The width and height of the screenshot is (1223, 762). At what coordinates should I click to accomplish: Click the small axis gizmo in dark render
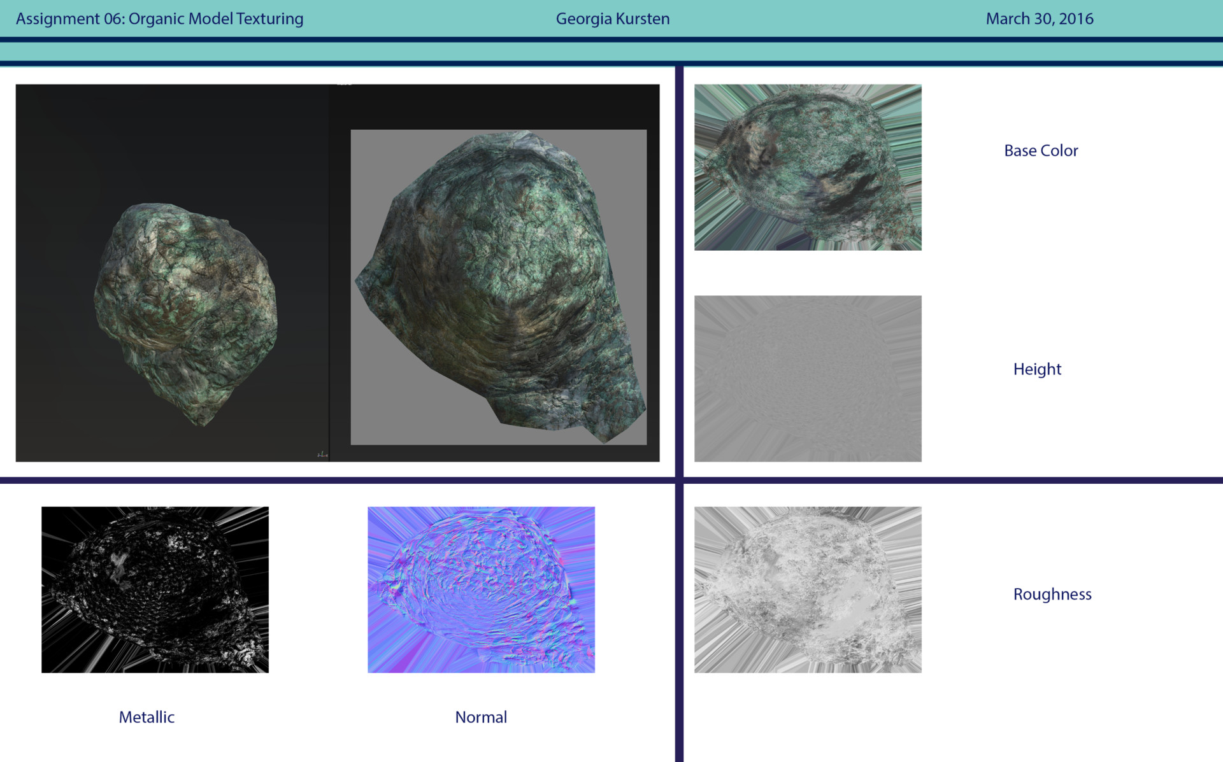(322, 454)
